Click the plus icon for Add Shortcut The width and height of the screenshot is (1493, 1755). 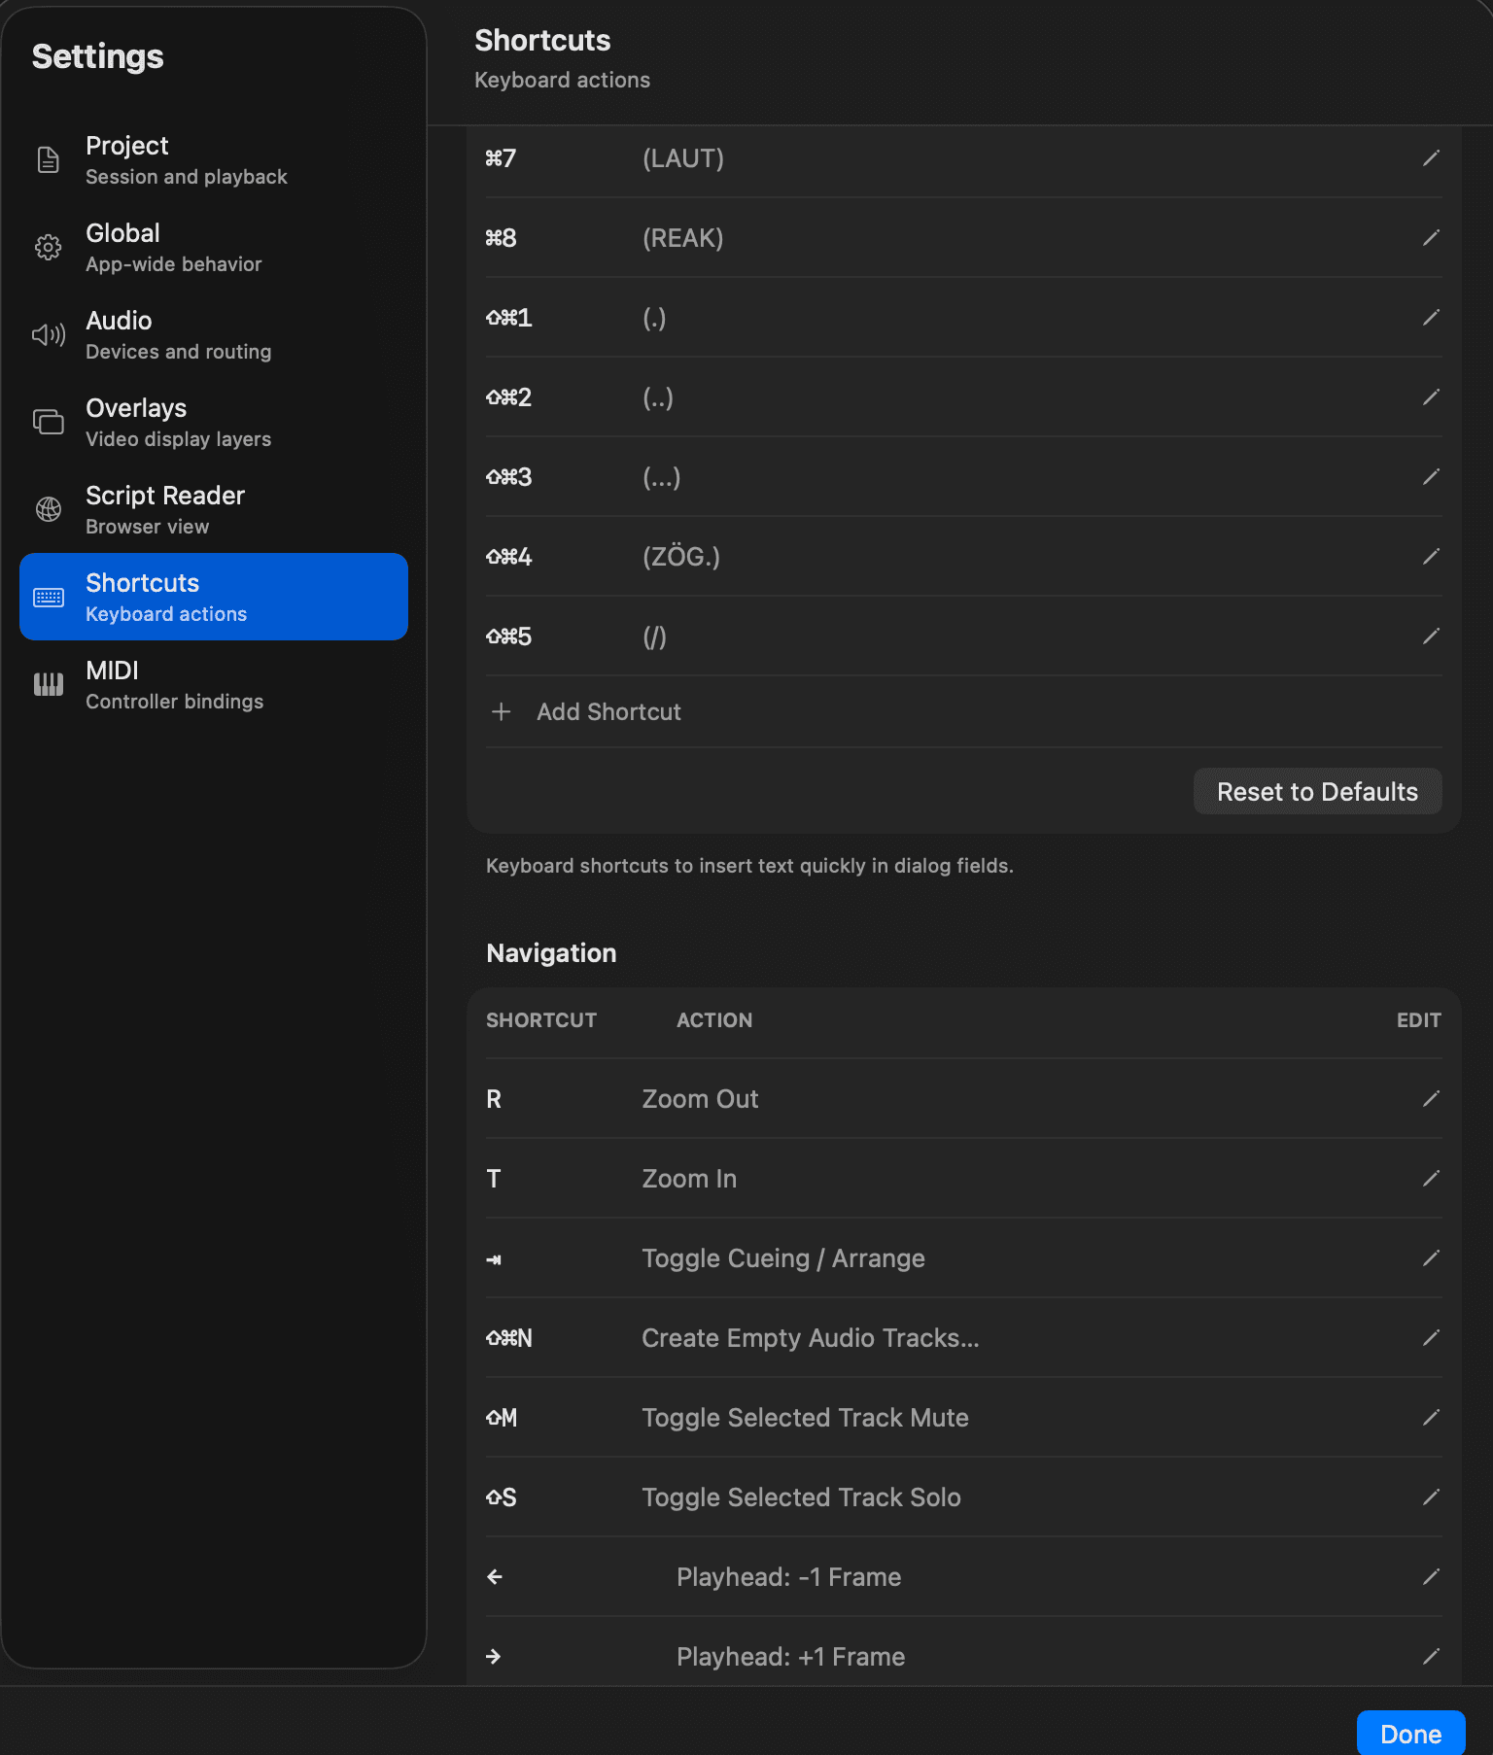coord(502,711)
